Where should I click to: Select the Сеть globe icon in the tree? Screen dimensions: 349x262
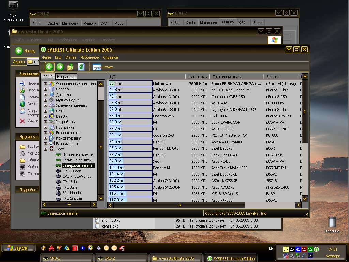pyautogui.click(x=52, y=111)
